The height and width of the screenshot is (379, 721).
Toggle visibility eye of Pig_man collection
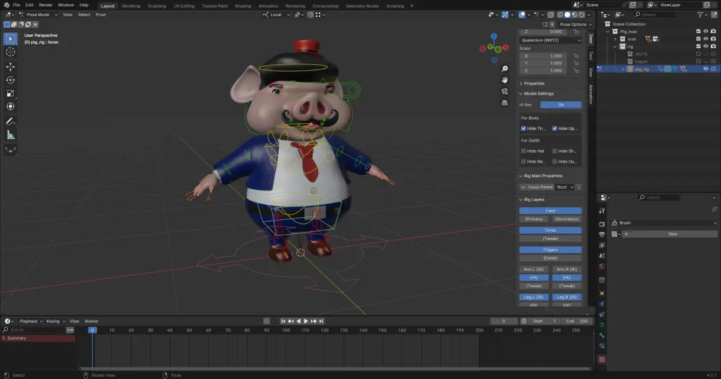tap(705, 31)
